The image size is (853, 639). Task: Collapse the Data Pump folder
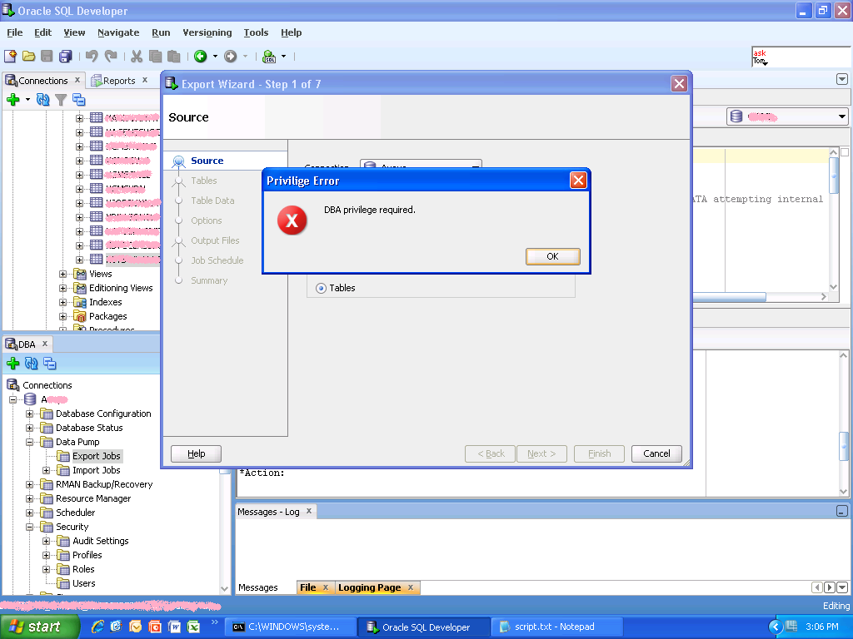point(30,442)
